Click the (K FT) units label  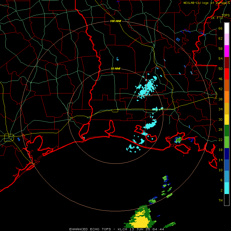[217, 18]
